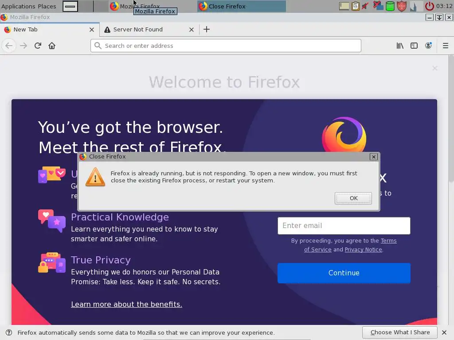Close the data sharing notification bar
This screenshot has width=454, height=340.
click(444, 332)
